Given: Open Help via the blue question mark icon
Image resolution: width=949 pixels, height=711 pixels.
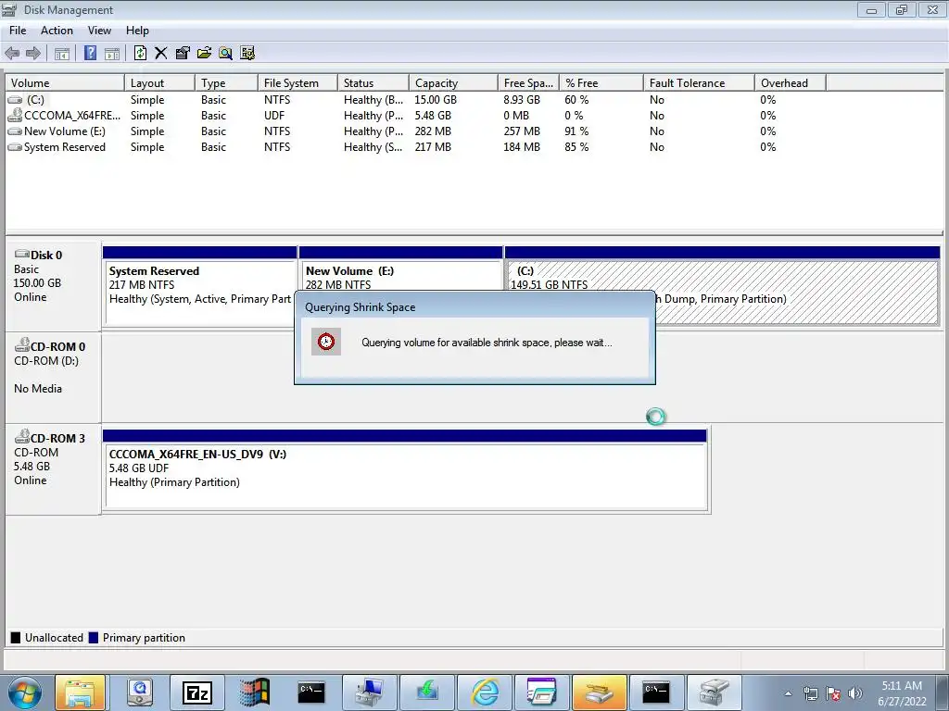Looking at the screenshot, I should (x=90, y=53).
